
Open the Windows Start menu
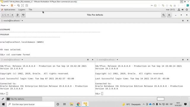[3, 104]
